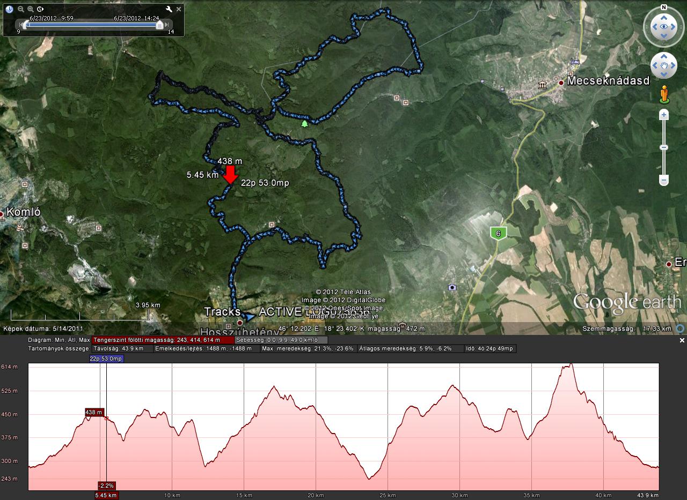Screen dimensions: 687x500
Task: Pan map down with move joystick
Action: click(664, 75)
